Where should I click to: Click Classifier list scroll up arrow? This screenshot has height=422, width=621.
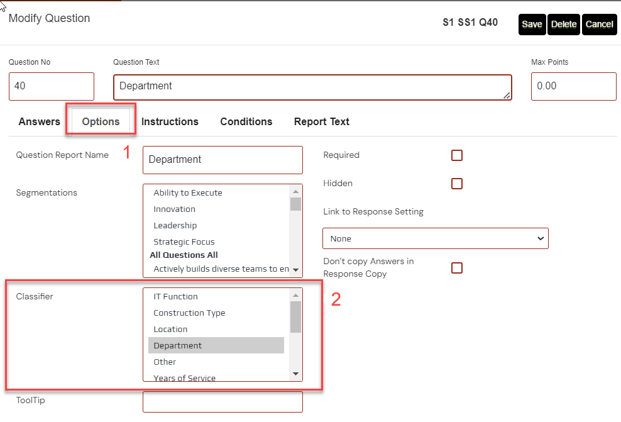click(x=295, y=295)
